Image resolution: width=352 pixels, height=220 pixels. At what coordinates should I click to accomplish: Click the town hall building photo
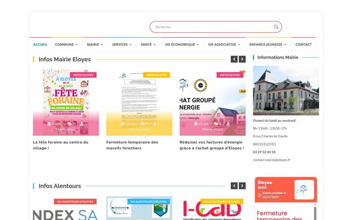pyautogui.click(x=286, y=90)
